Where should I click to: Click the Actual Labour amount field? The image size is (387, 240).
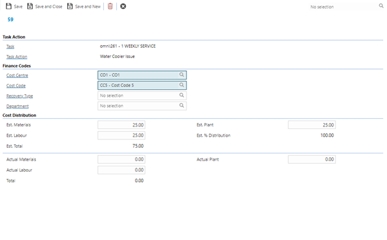121,170
